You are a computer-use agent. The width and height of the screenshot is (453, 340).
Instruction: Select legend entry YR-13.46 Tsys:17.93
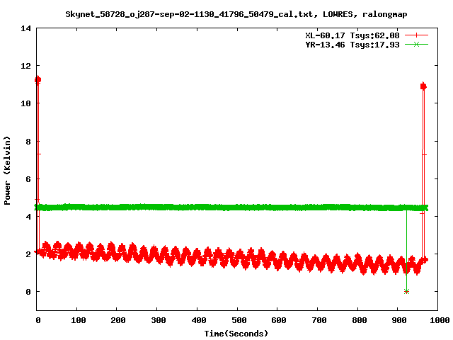352,45
